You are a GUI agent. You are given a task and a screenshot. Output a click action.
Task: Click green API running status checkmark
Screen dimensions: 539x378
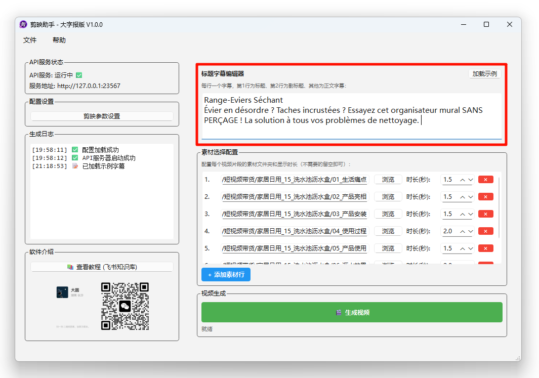click(x=79, y=75)
